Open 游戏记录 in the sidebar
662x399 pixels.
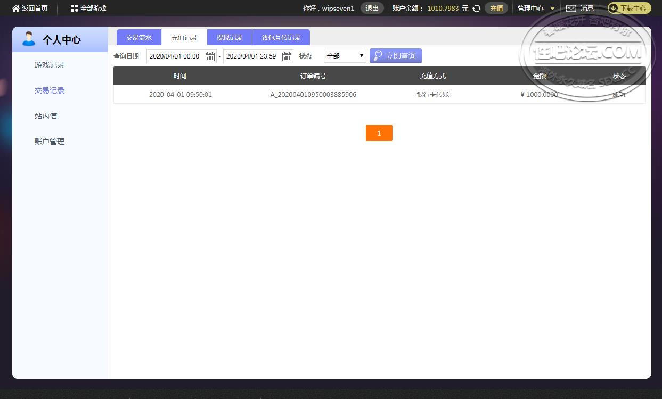point(50,65)
